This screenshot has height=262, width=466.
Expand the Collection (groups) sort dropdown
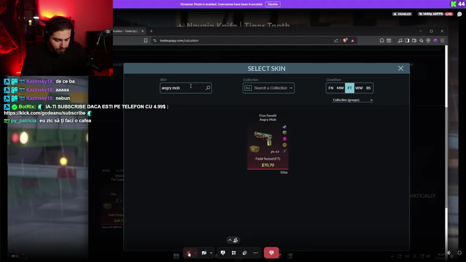tap(353, 100)
